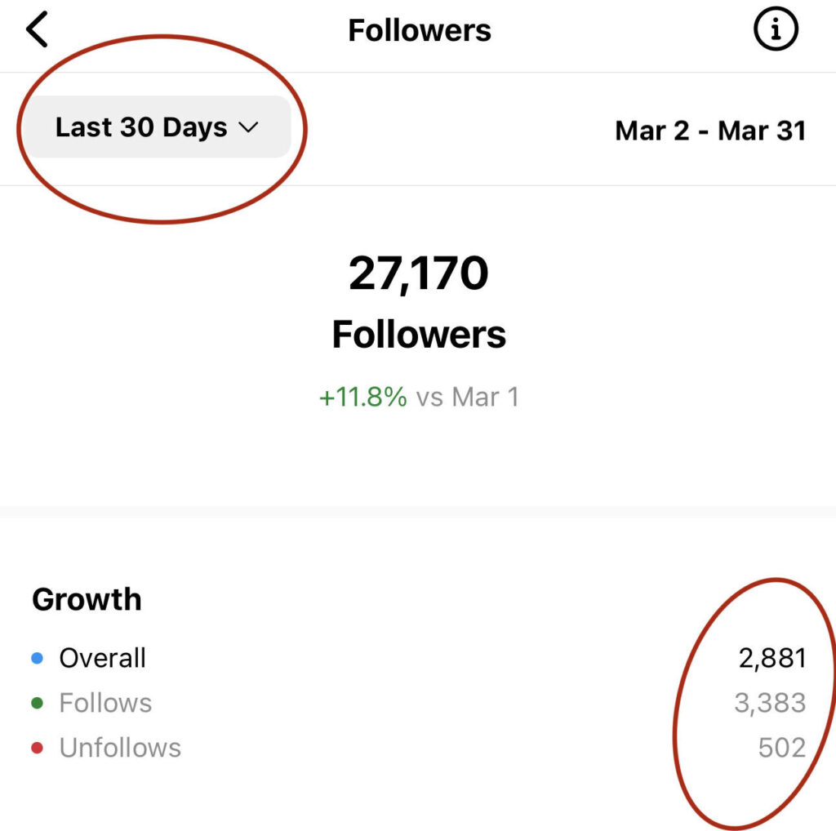Tap the +11.8% growth percentage

click(362, 397)
